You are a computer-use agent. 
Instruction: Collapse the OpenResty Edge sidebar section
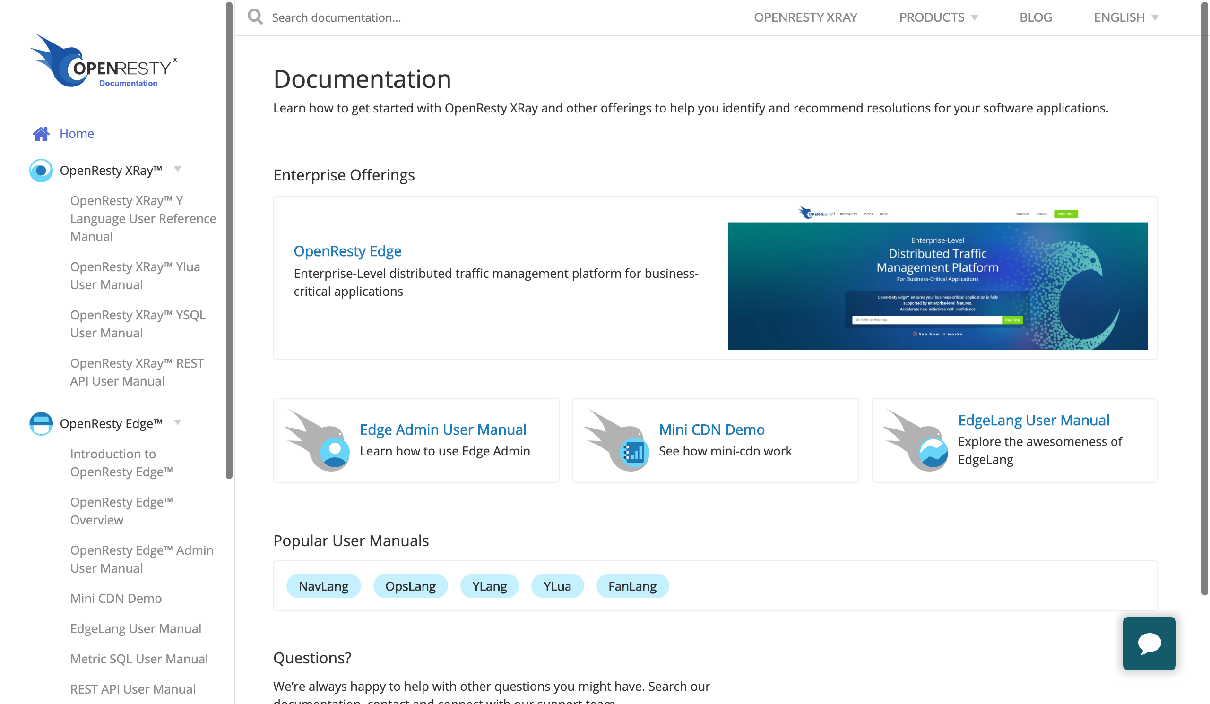pyautogui.click(x=178, y=422)
